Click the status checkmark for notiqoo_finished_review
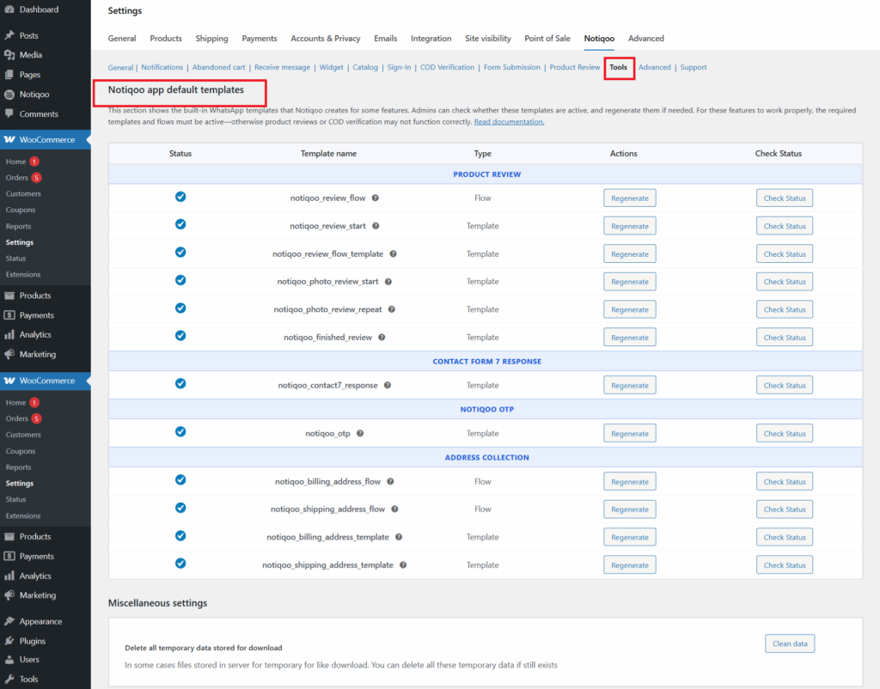 point(180,337)
